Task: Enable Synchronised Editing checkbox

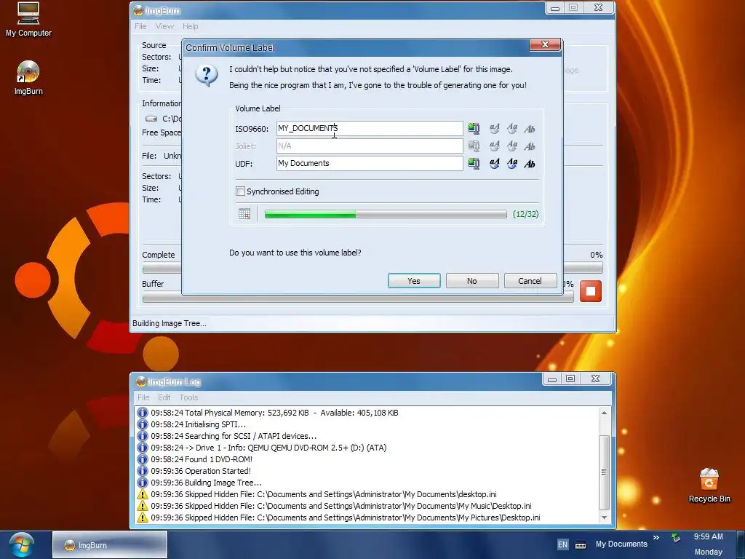Action: click(x=240, y=191)
